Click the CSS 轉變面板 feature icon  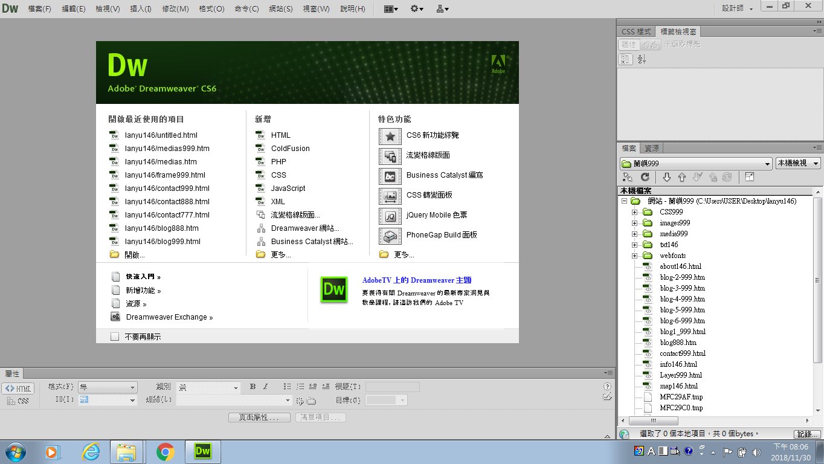pos(390,196)
